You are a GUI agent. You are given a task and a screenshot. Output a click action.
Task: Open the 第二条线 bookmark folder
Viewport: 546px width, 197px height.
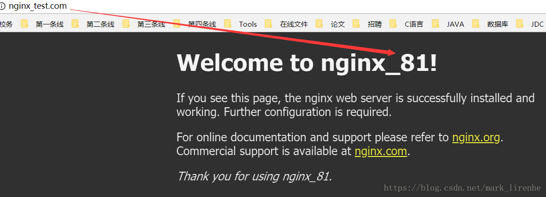[x=93, y=24]
